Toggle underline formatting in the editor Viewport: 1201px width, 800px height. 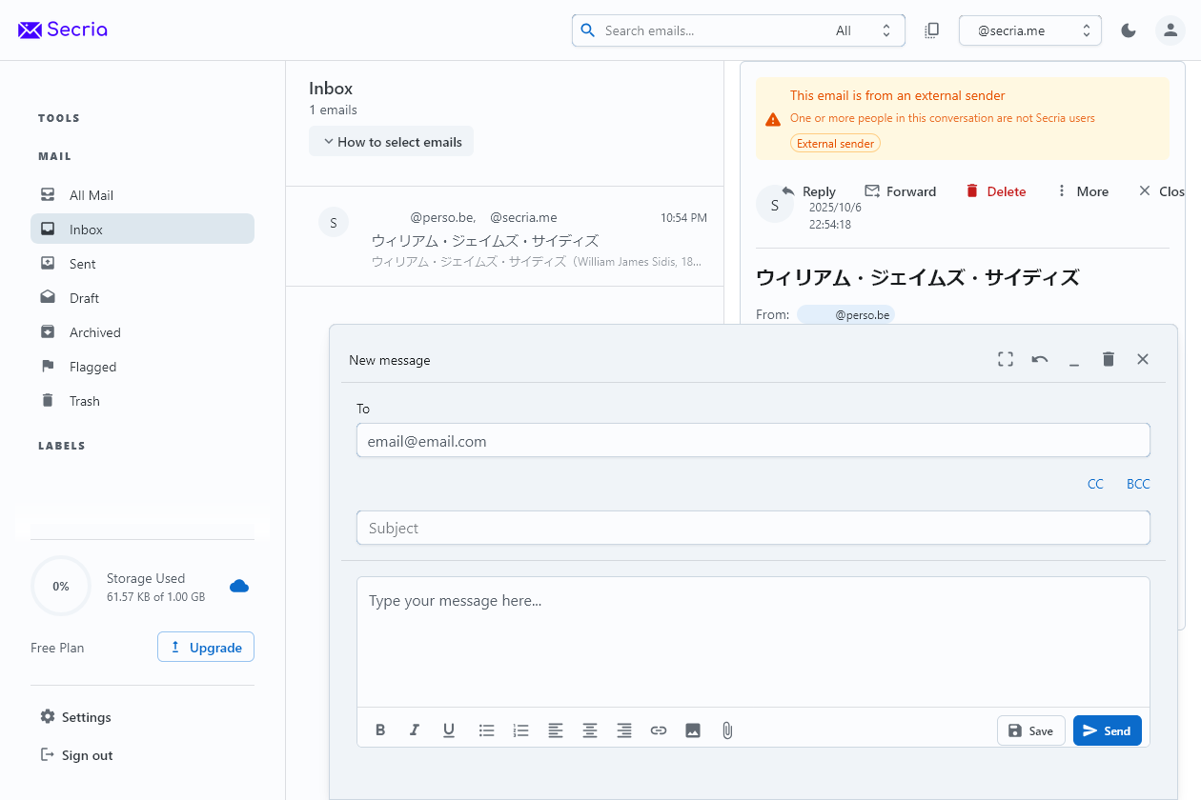[449, 730]
